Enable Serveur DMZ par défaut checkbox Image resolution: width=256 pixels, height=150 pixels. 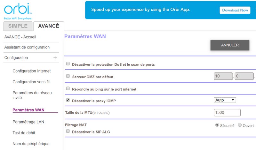coord(68,76)
